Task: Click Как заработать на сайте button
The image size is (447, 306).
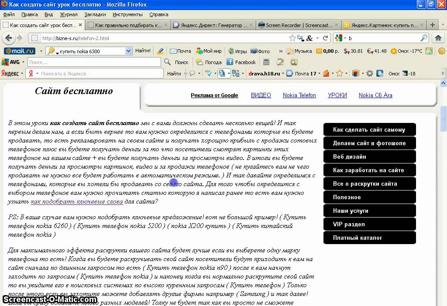Action: [x=369, y=170]
